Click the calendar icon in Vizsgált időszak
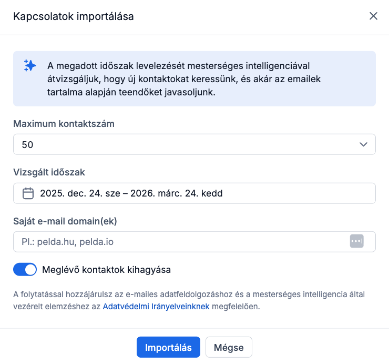Screen dimensions: 389x363 click(28, 193)
